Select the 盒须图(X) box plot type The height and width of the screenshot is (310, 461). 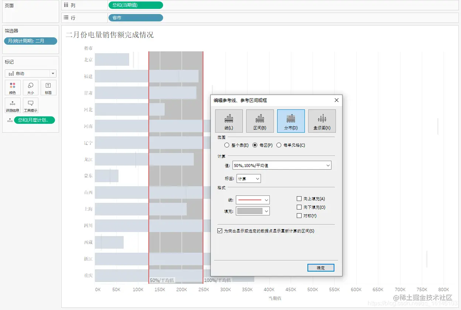322,121
